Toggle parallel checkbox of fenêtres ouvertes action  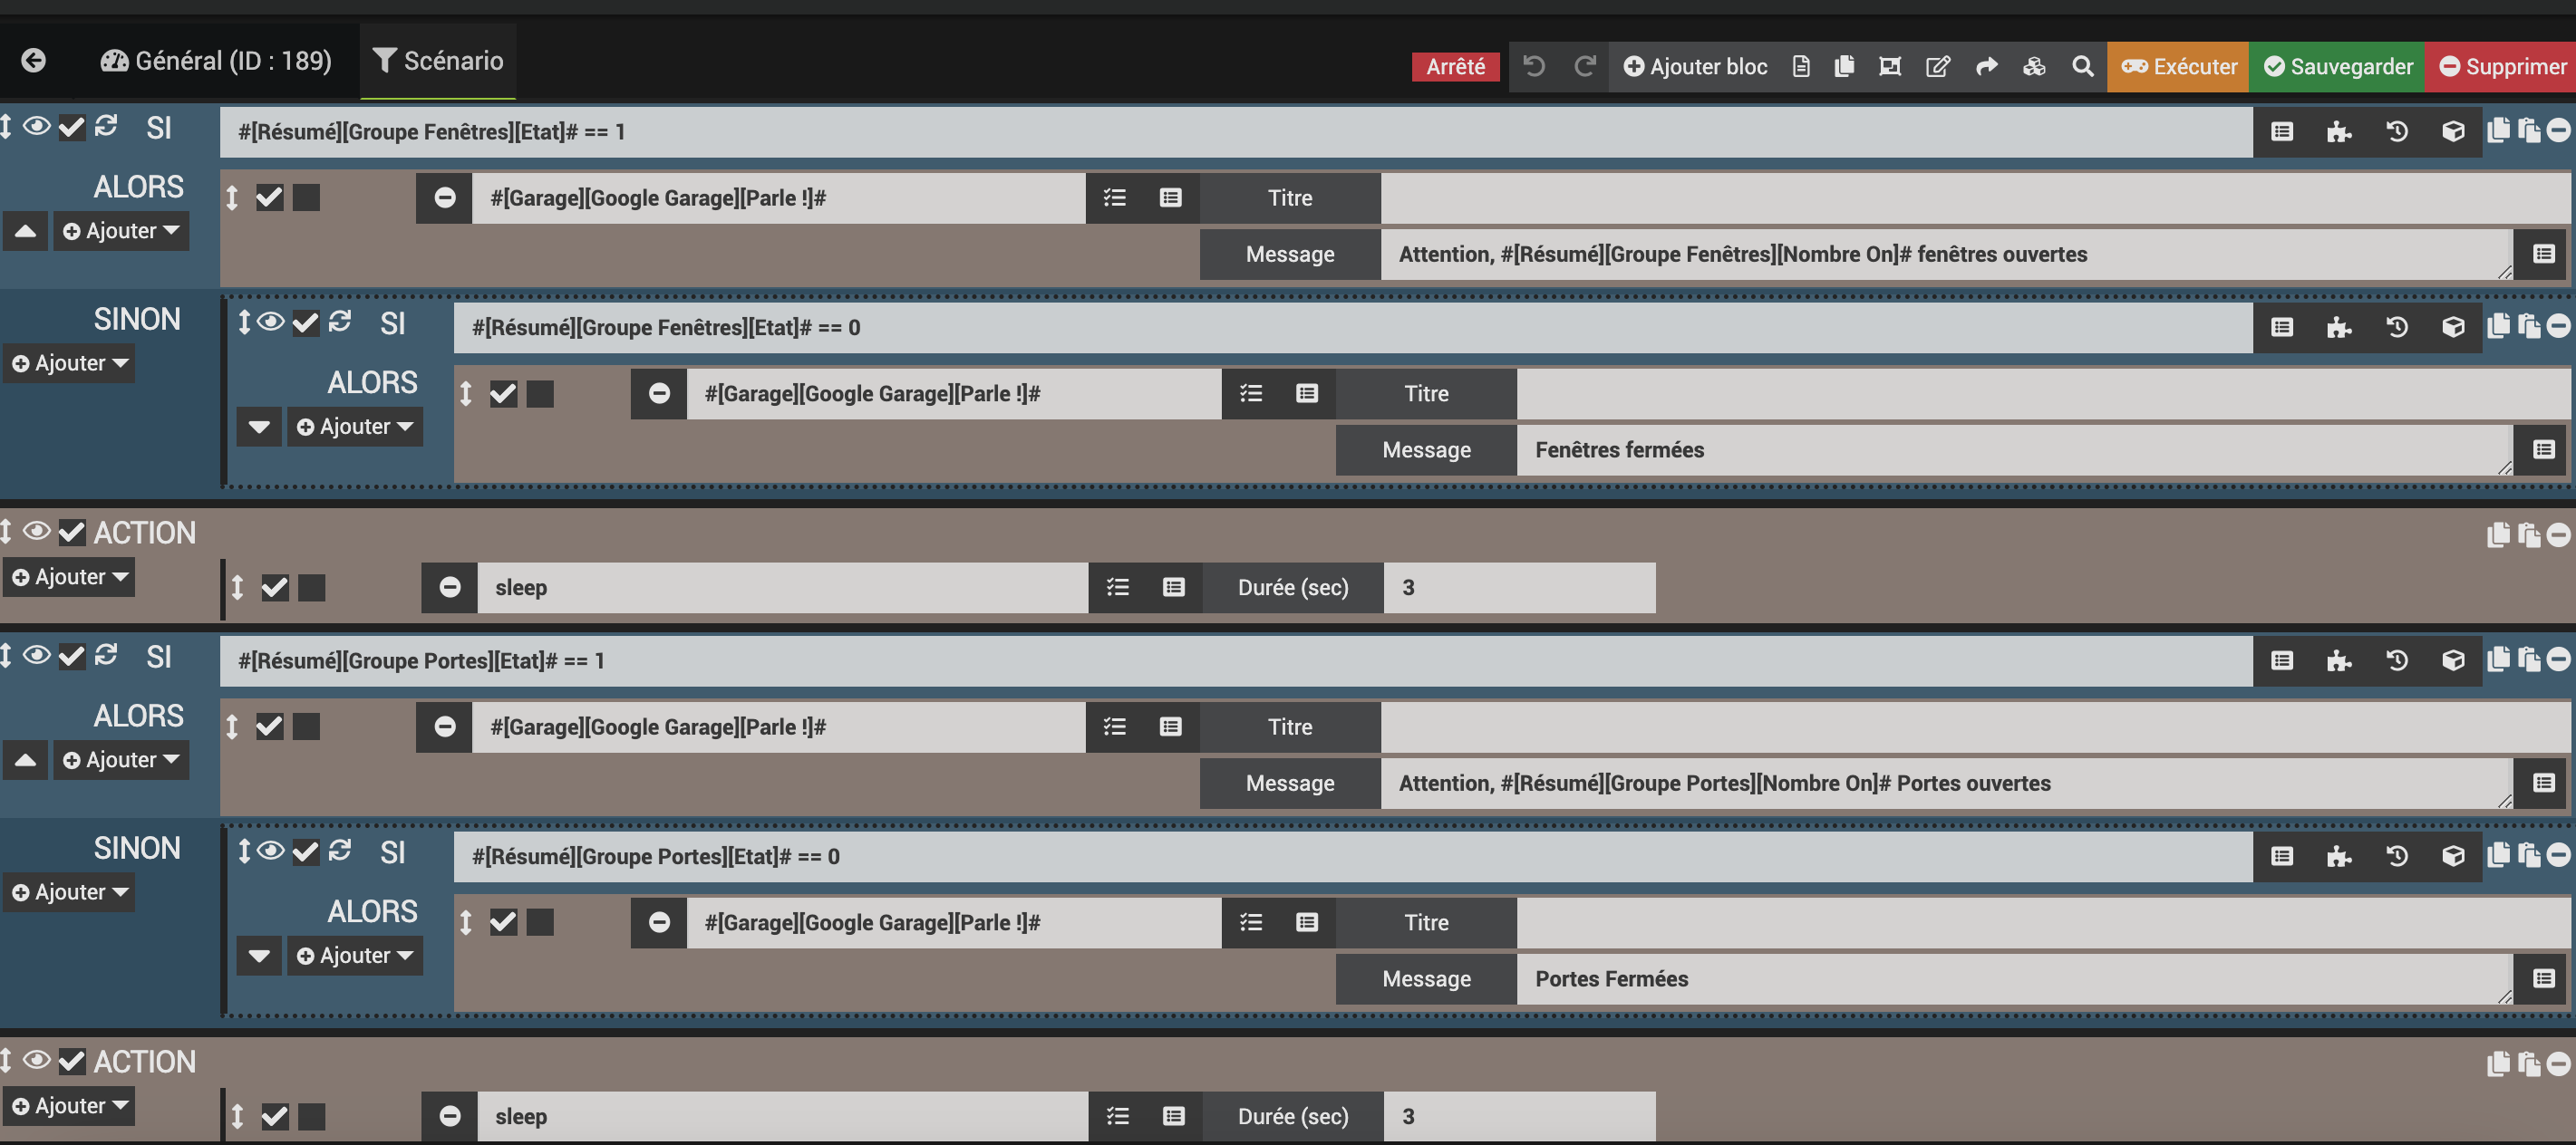point(306,197)
